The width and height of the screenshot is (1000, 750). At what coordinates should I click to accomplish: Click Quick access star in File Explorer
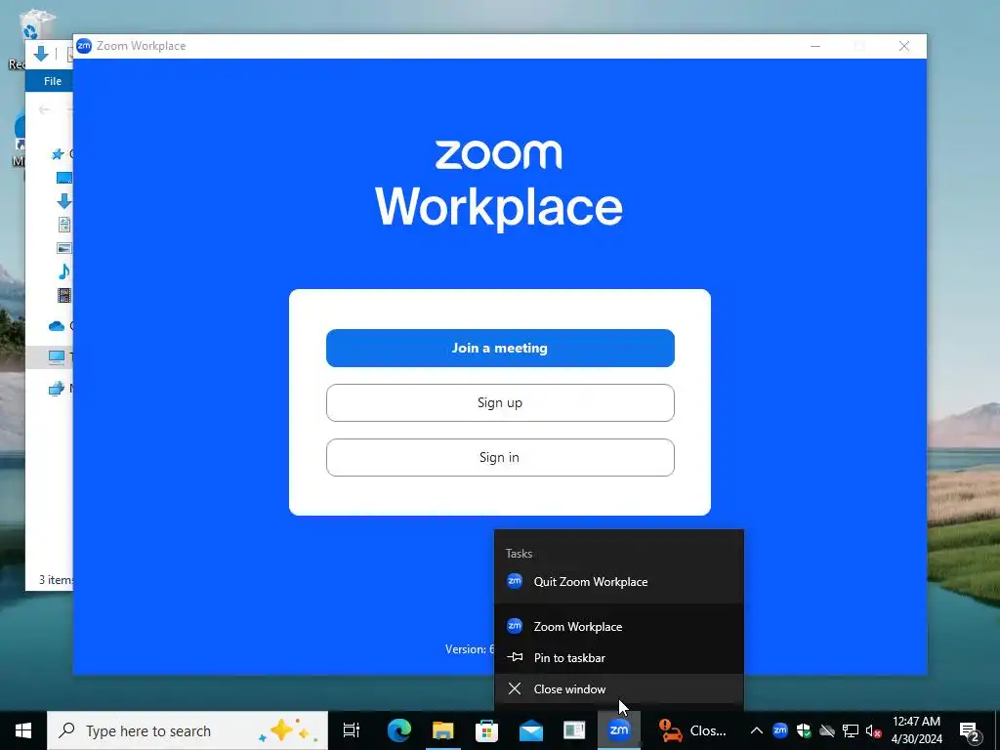58,153
